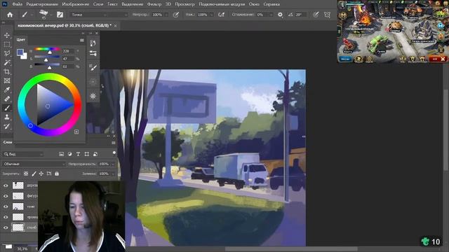Open the wheel-shaped panel icon in collapsed dock
Image resolution: width=449 pixels, height=252 pixels.
pos(93,96)
